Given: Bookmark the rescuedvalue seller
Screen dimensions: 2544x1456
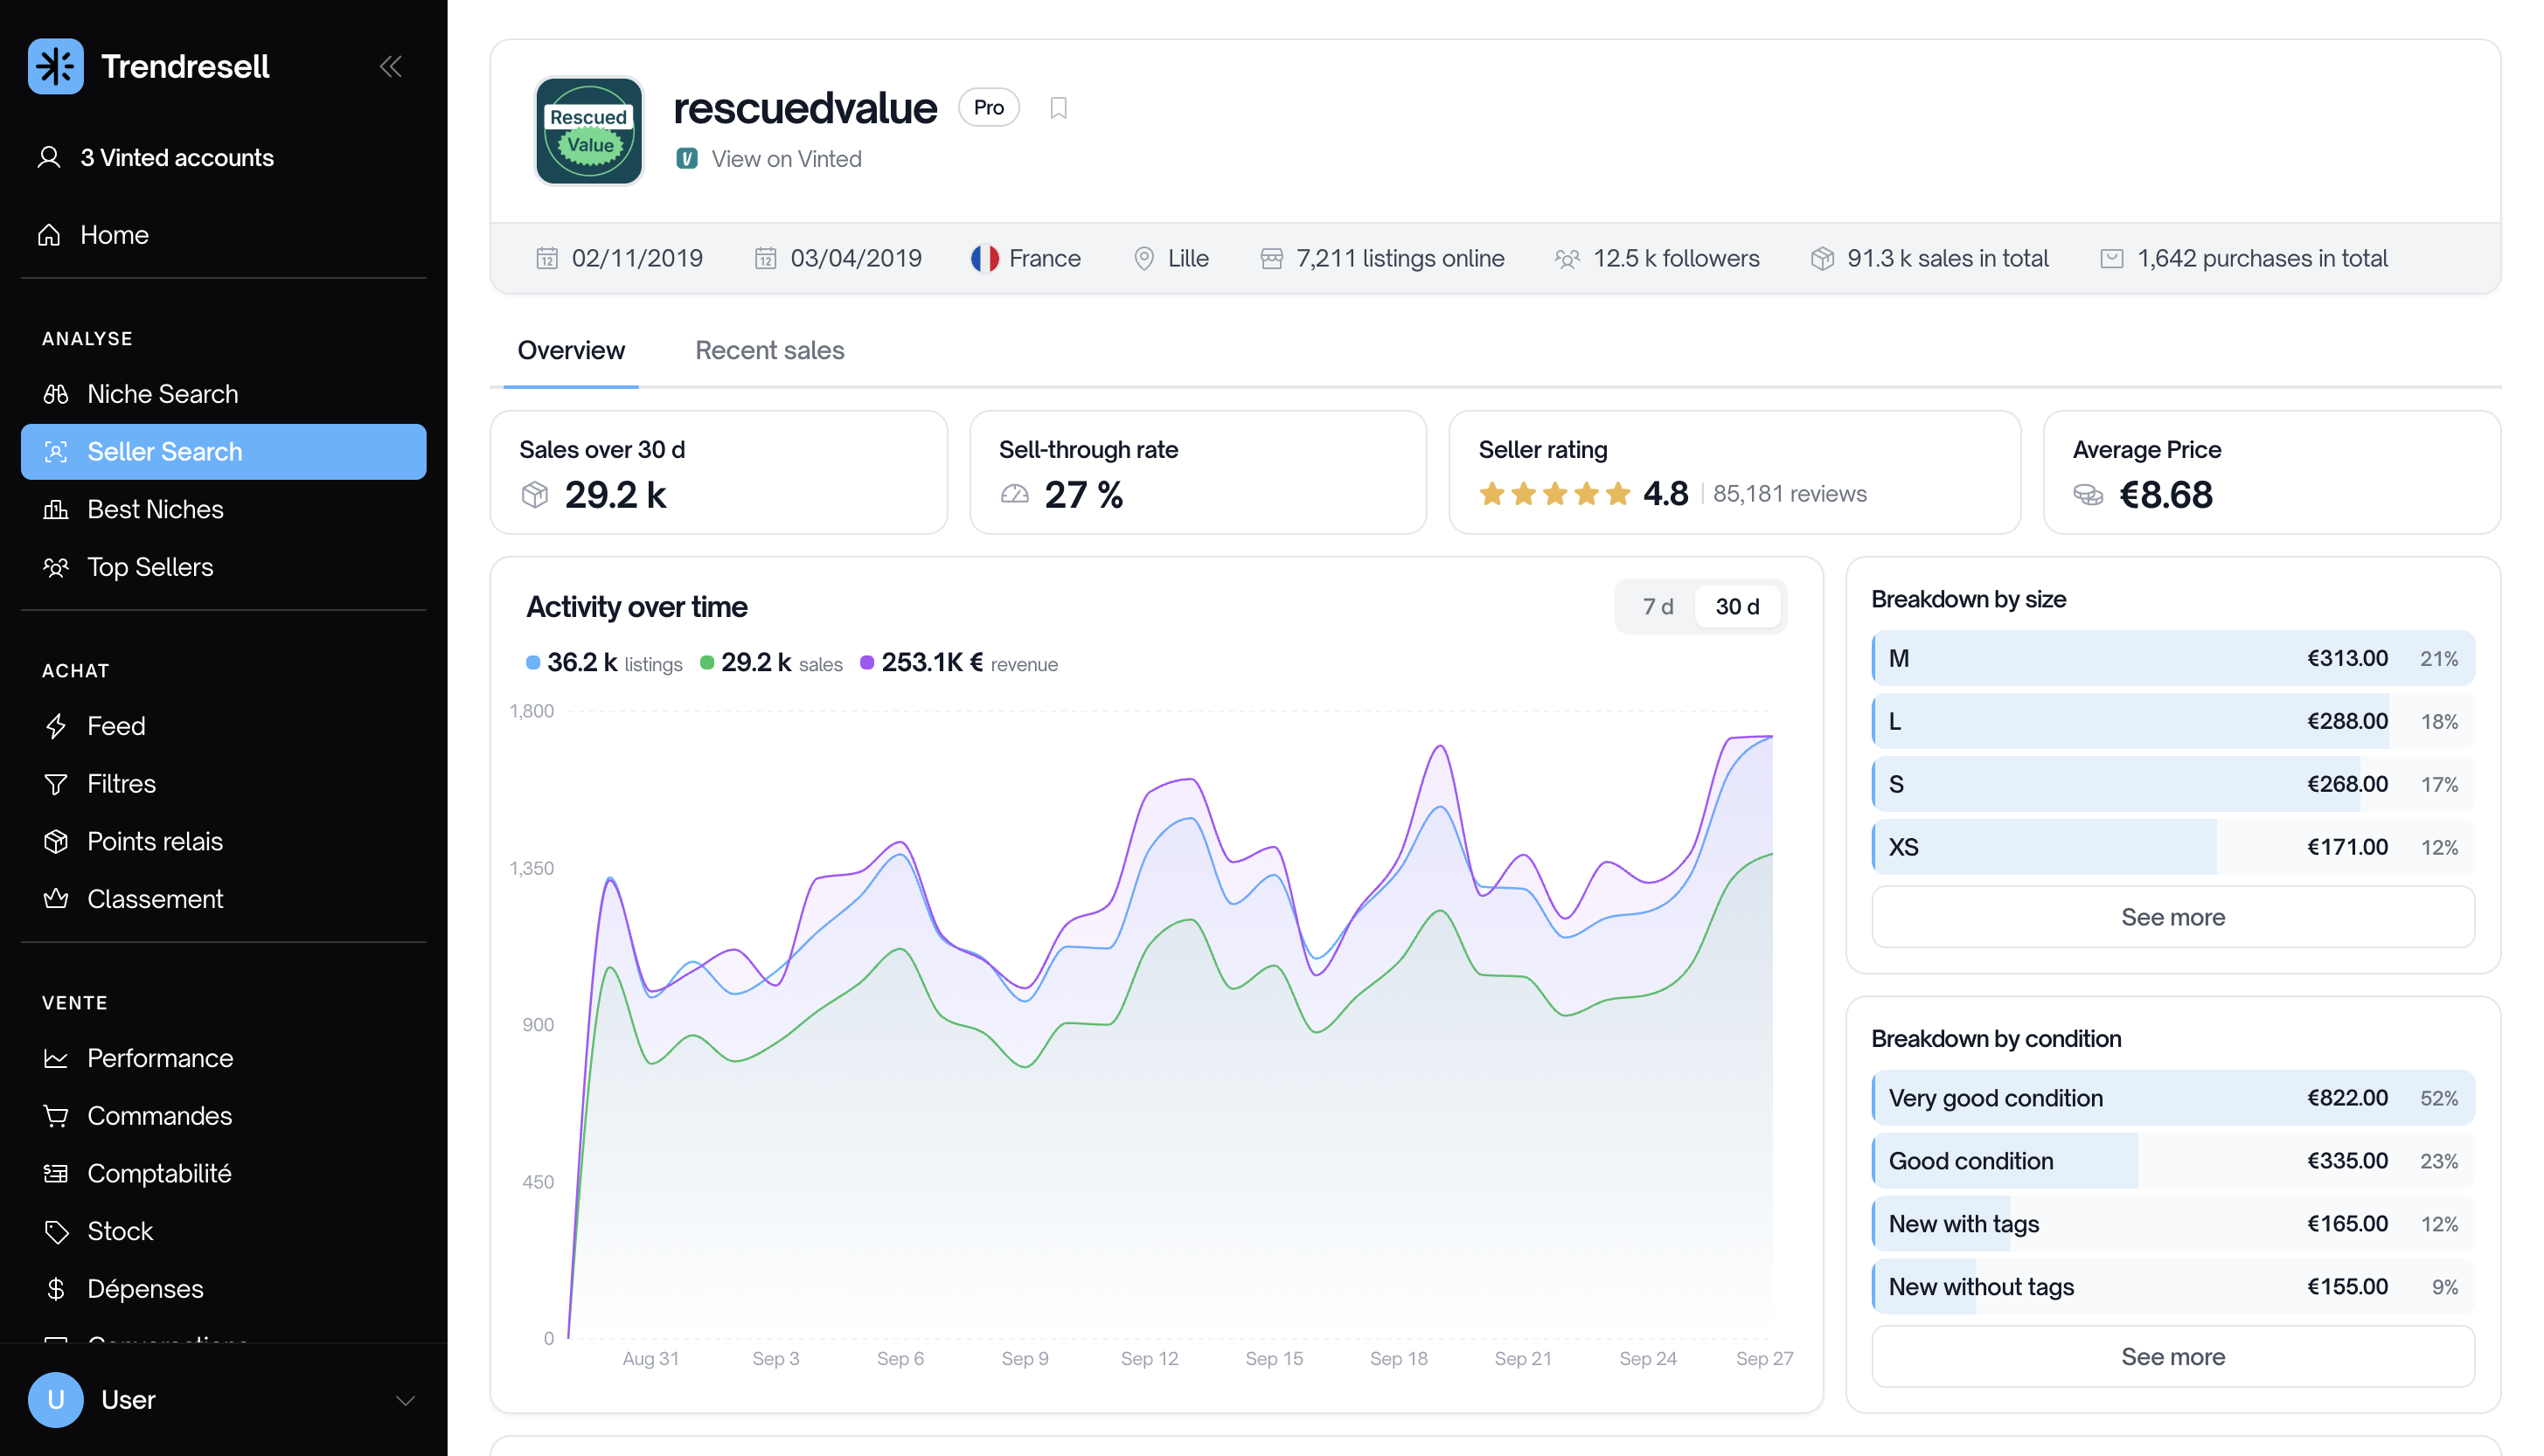Looking at the screenshot, I should coord(1058,108).
